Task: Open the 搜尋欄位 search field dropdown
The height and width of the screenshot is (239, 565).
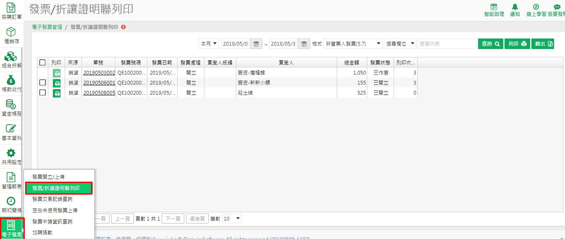Action: [400, 44]
